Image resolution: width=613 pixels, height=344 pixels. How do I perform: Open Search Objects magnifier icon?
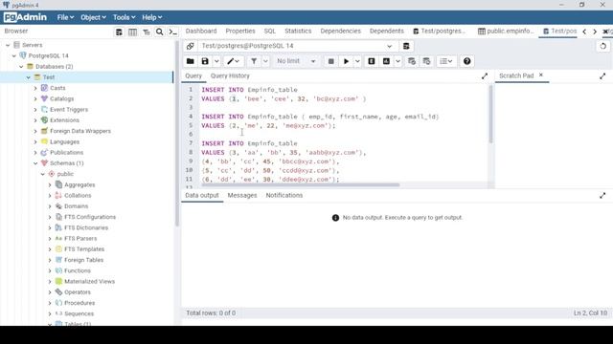coord(160,32)
